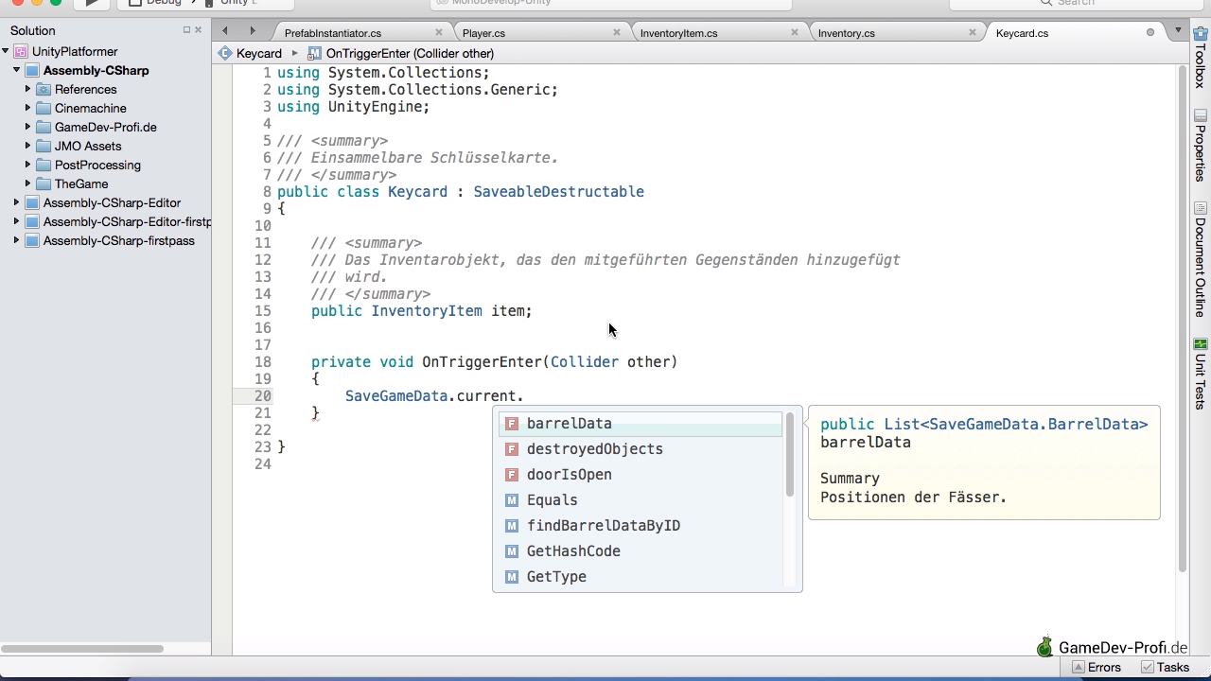The image size is (1211, 681).
Task: Select the Keycard.cs tab
Action: (1022, 33)
